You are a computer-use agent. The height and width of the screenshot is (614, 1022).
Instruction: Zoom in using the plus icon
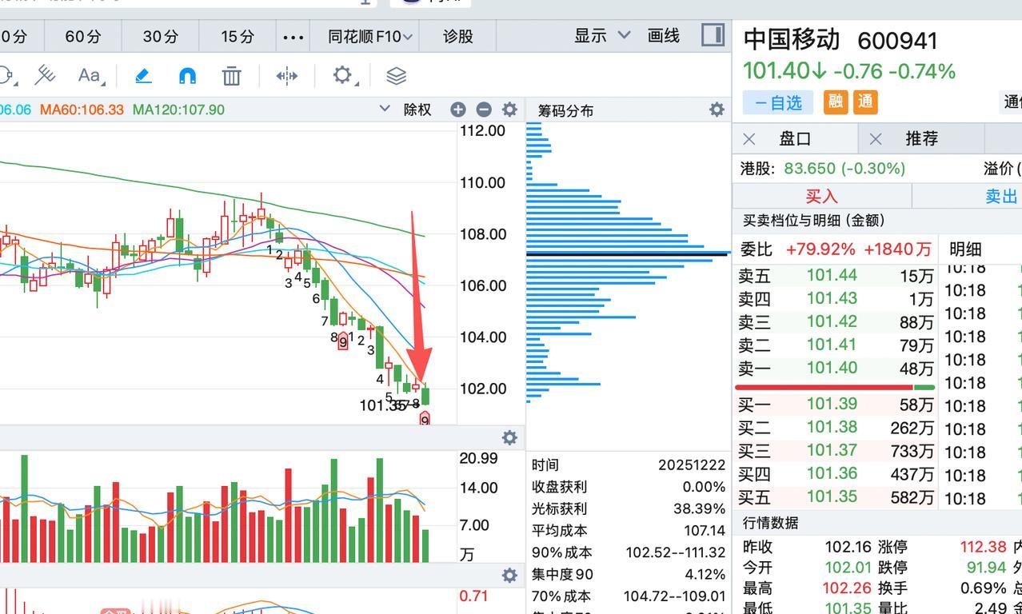(457, 110)
